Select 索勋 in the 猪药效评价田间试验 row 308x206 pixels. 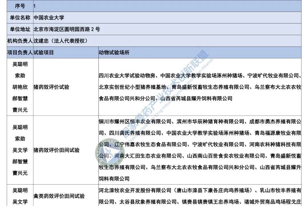coord(20,139)
